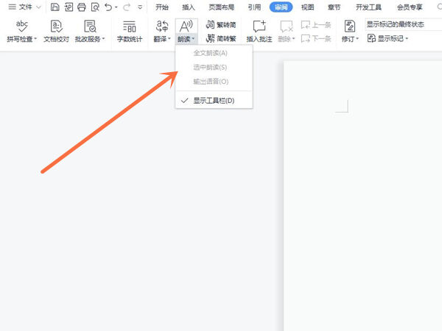Click the Print icon in quick access toolbar

coord(82,7)
